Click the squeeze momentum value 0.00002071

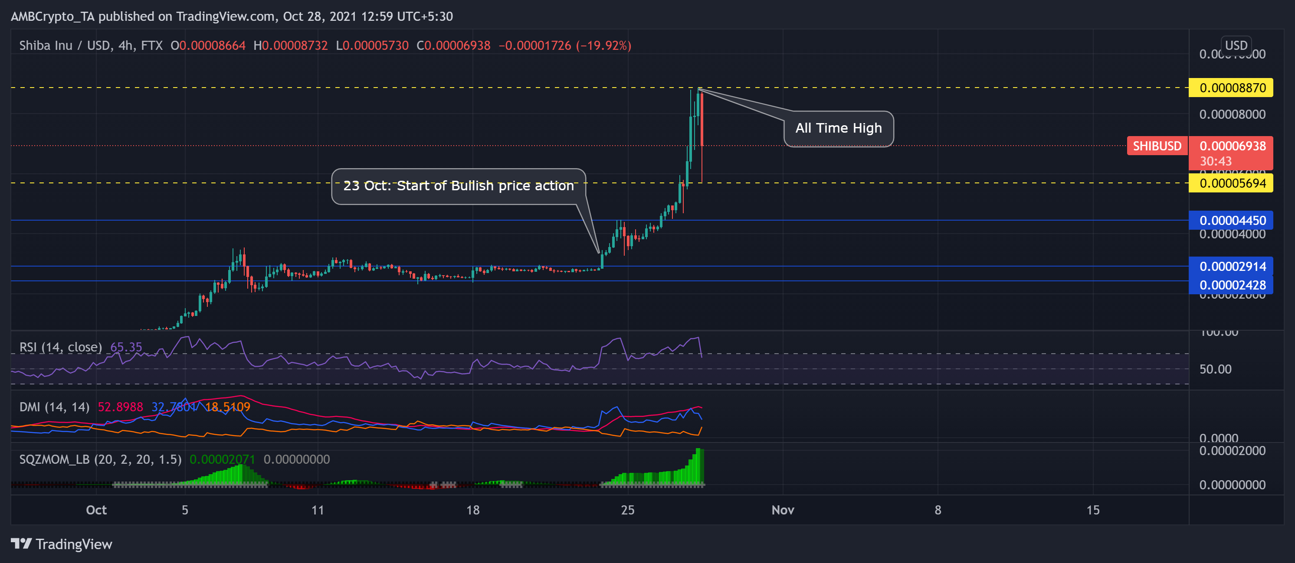click(x=222, y=459)
